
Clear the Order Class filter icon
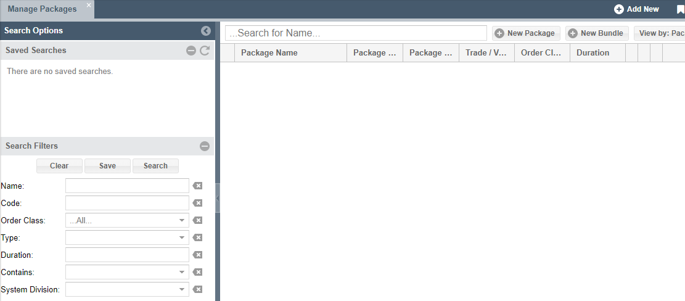[197, 221]
